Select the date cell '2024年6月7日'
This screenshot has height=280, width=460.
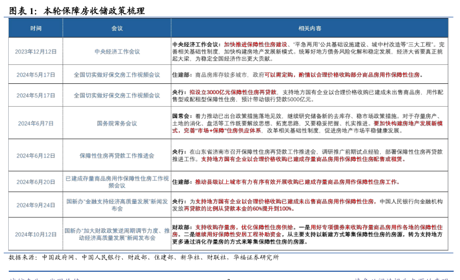coord(36,123)
